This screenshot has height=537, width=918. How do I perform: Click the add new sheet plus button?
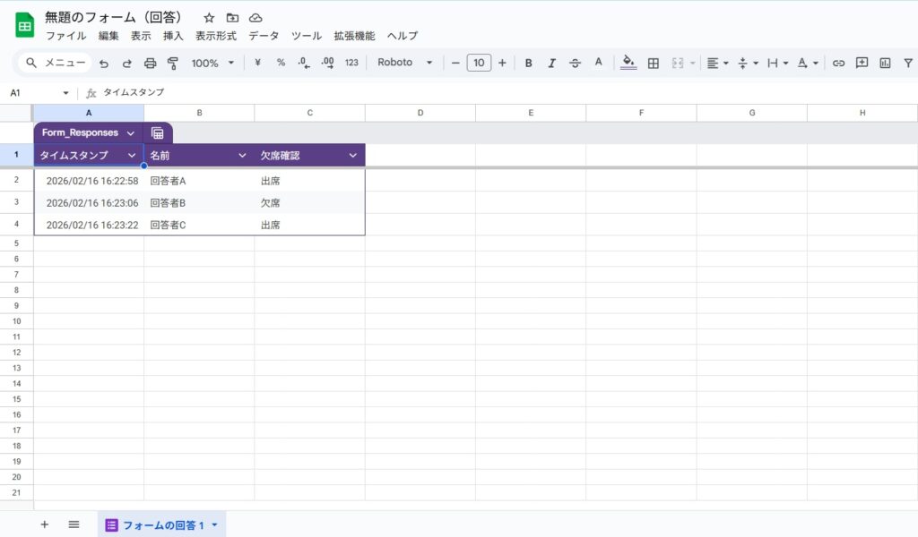45,524
